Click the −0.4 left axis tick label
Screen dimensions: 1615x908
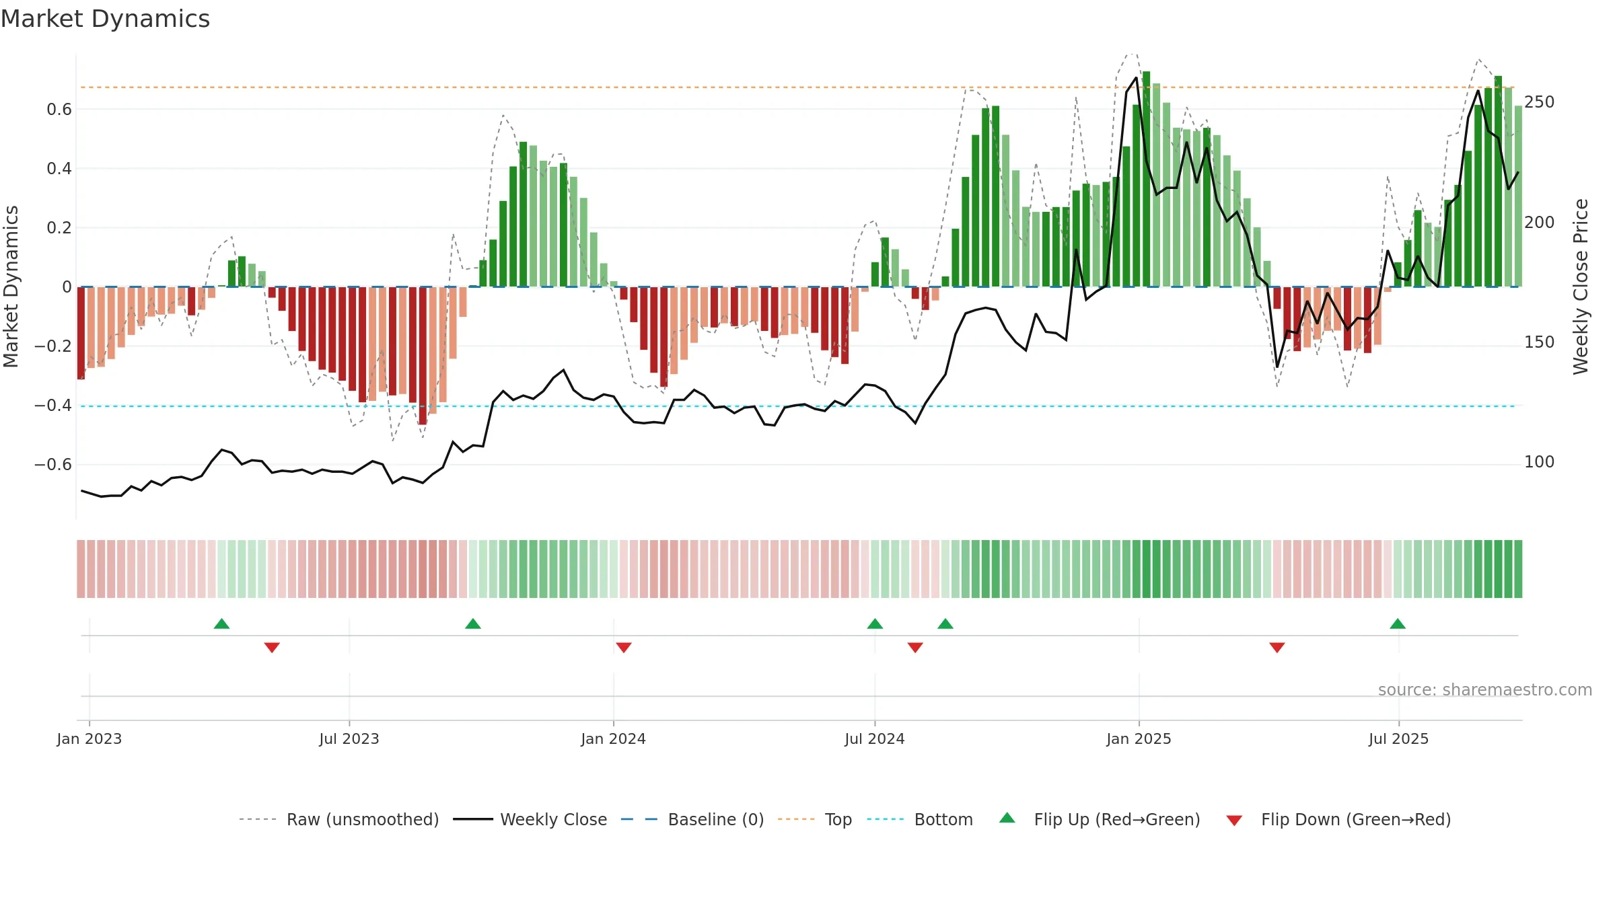pyautogui.click(x=53, y=406)
